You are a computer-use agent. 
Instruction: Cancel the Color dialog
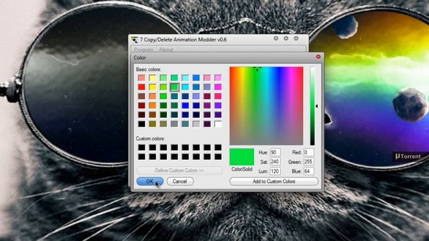click(x=180, y=181)
